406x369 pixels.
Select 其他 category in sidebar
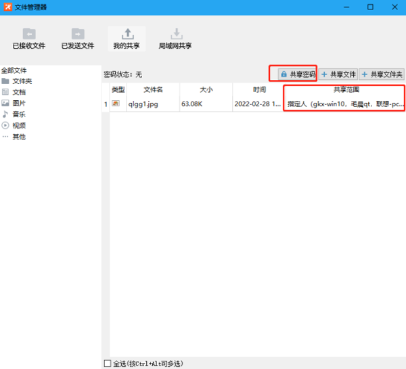point(19,137)
